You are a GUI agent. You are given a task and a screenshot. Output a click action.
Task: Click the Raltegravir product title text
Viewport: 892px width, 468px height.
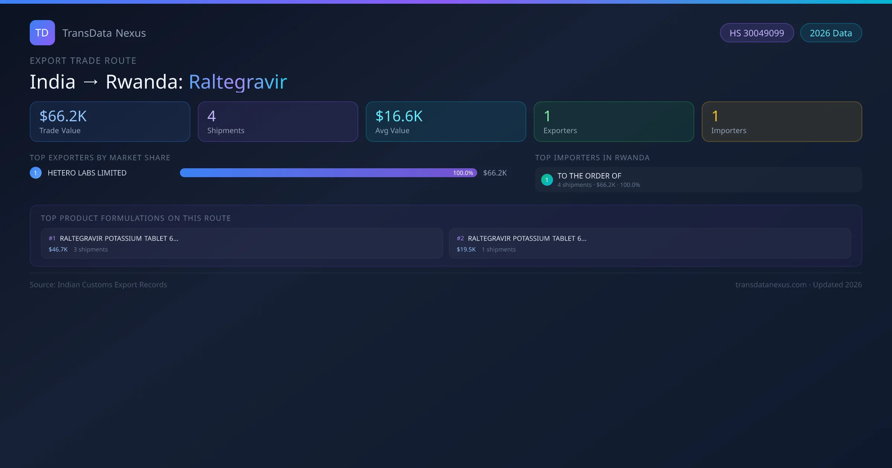coord(238,82)
